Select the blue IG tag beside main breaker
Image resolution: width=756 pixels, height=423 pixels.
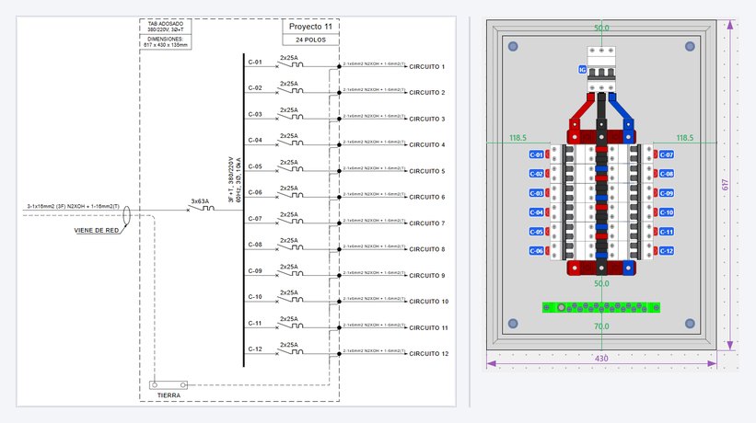pyautogui.click(x=582, y=70)
